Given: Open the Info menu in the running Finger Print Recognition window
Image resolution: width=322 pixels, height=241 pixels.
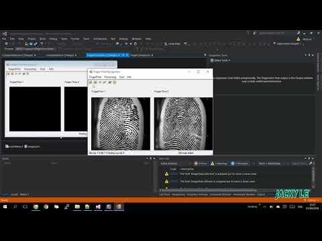Looking at the screenshot, I should (129, 77).
